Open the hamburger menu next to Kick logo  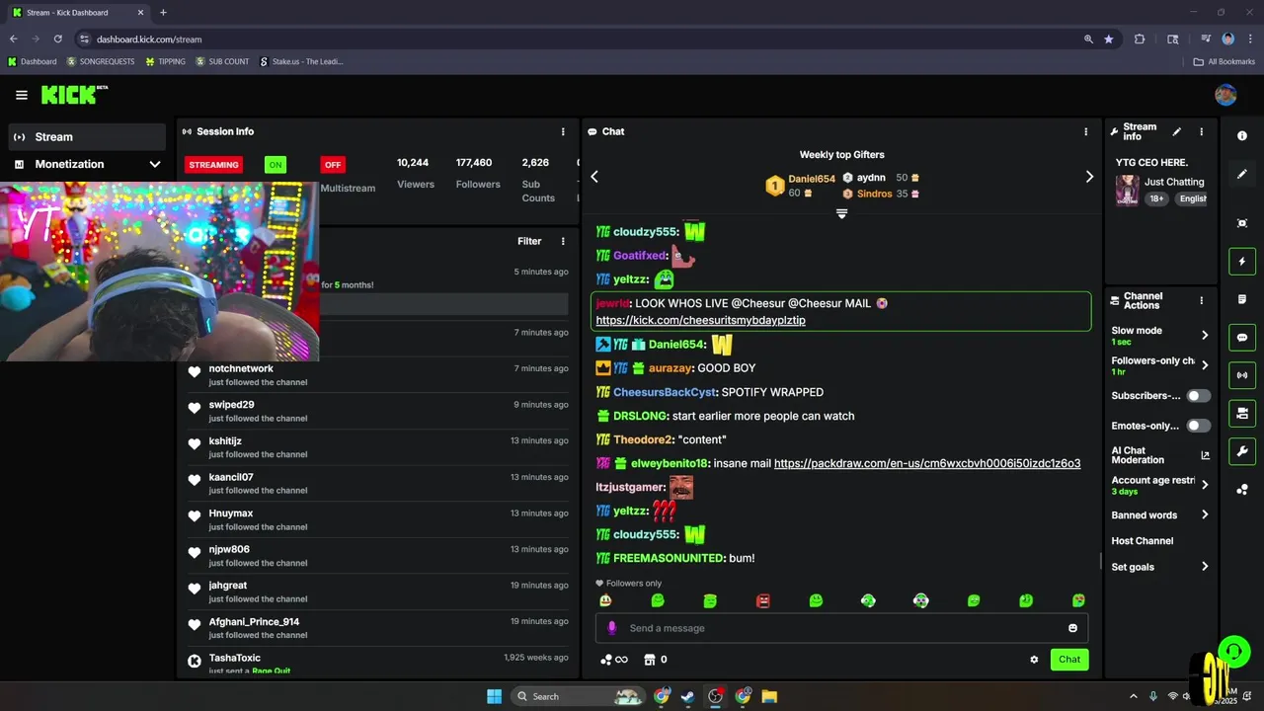coord(22,95)
